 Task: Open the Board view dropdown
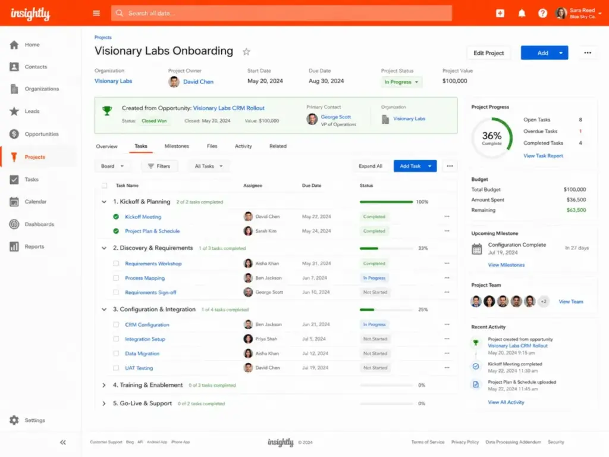(x=112, y=166)
